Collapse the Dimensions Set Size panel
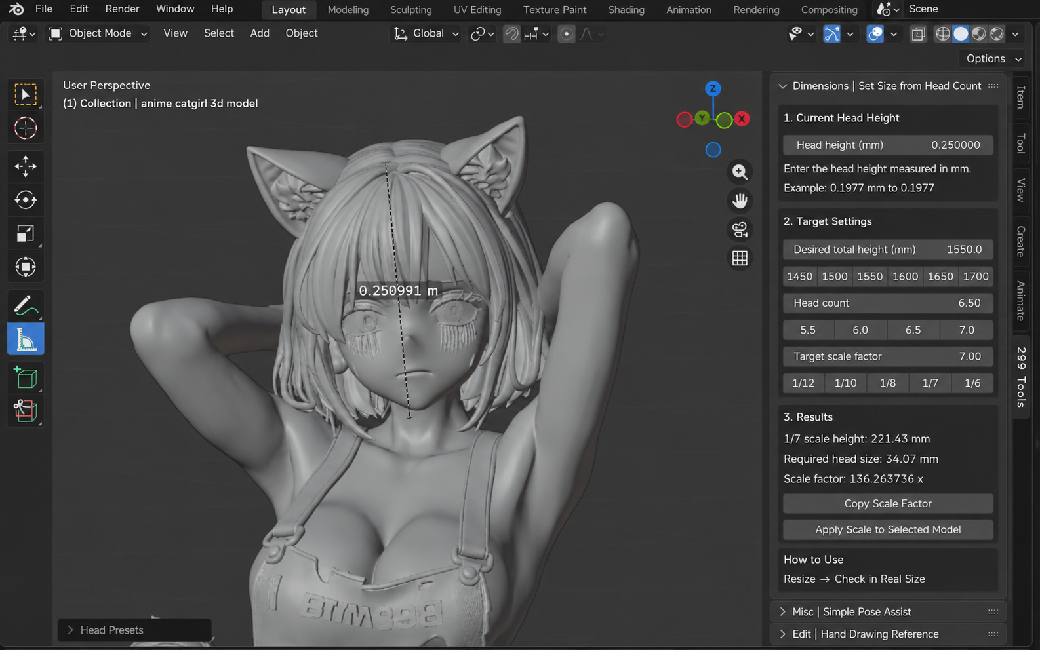 click(782, 86)
